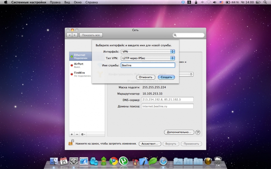
Task: Open the Documents folder stack in the Dock
Action: [198, 161]
